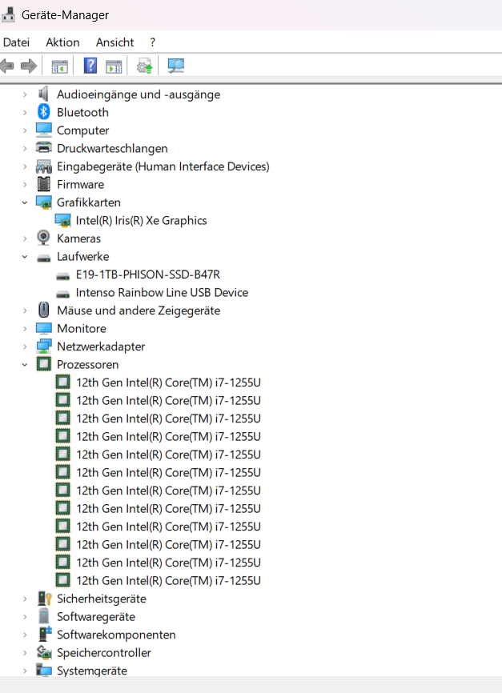Collapse the Laufwerke category chevron
This screenshot has width=502, height=693.
25,257
